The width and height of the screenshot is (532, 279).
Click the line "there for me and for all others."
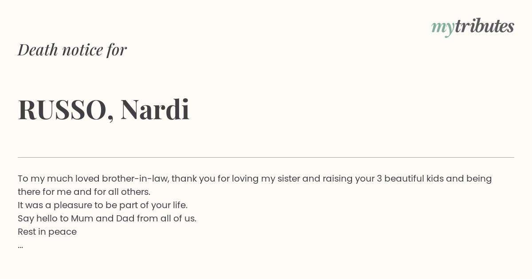(84, 192)
